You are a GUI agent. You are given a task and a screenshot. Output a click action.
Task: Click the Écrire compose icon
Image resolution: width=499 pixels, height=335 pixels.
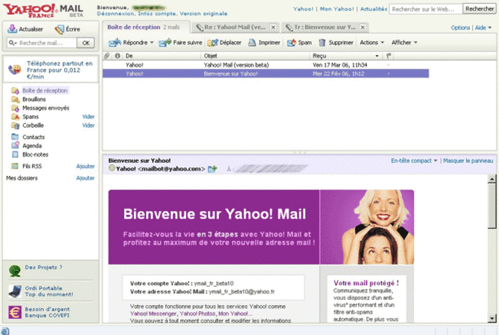[x=59, y=29]
